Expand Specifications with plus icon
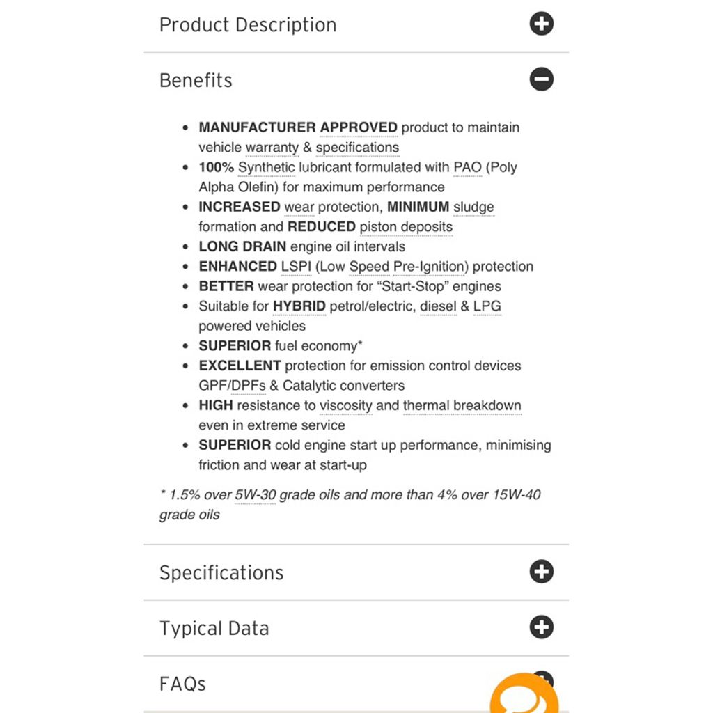This screenshot has height=713, width=713. pyautogui.click(x=541, y=572)
